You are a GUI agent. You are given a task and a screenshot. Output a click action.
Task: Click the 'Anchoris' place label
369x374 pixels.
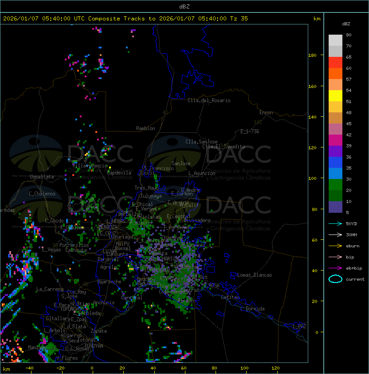coord(104,302)
